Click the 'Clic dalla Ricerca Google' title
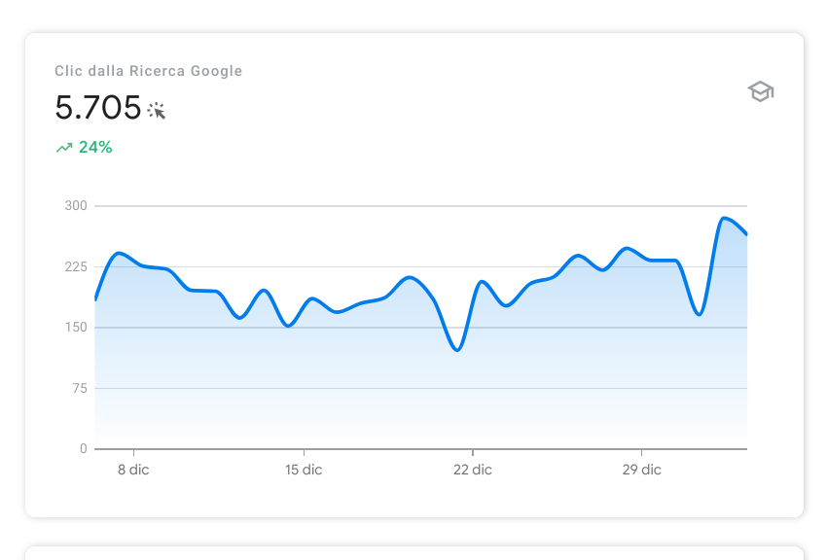 [x=149, y=71]
